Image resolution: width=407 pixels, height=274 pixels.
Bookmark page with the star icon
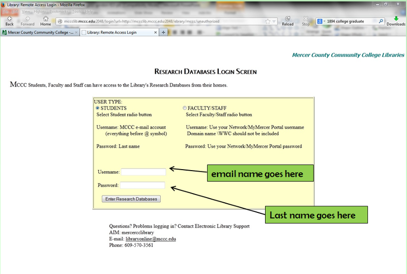point(268,21)
